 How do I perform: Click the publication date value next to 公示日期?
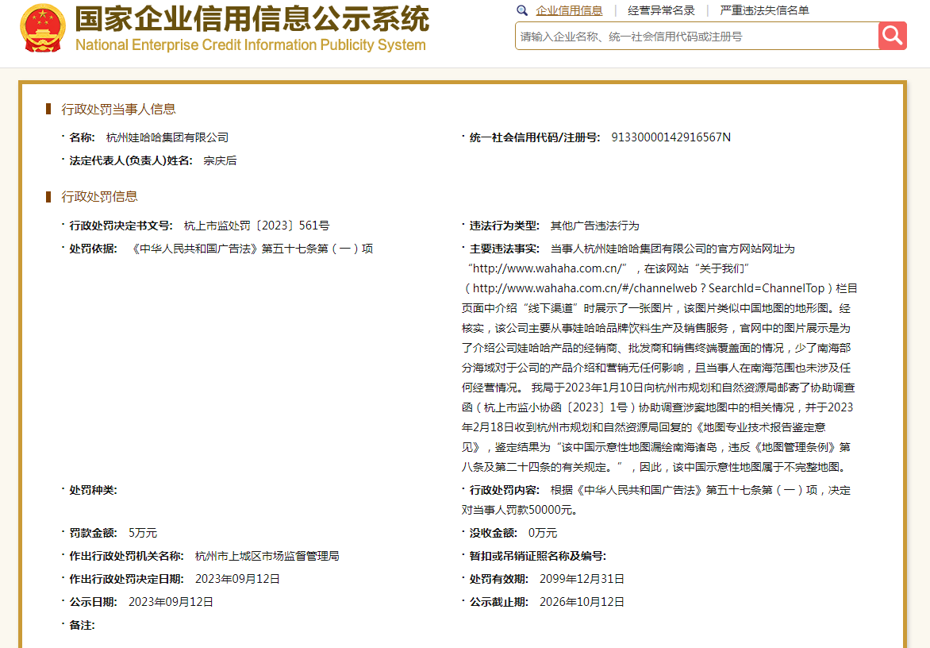[171, 602]
